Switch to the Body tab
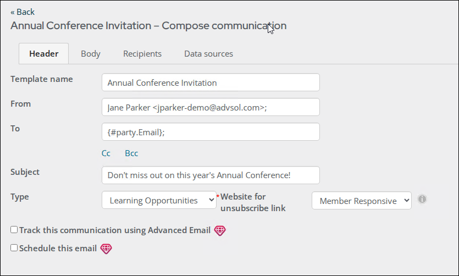 click(x=91, y=54)
